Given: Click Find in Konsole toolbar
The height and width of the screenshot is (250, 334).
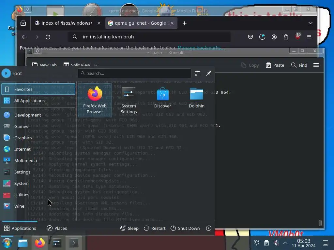Looking at the screenshot, I should point(299,65).
